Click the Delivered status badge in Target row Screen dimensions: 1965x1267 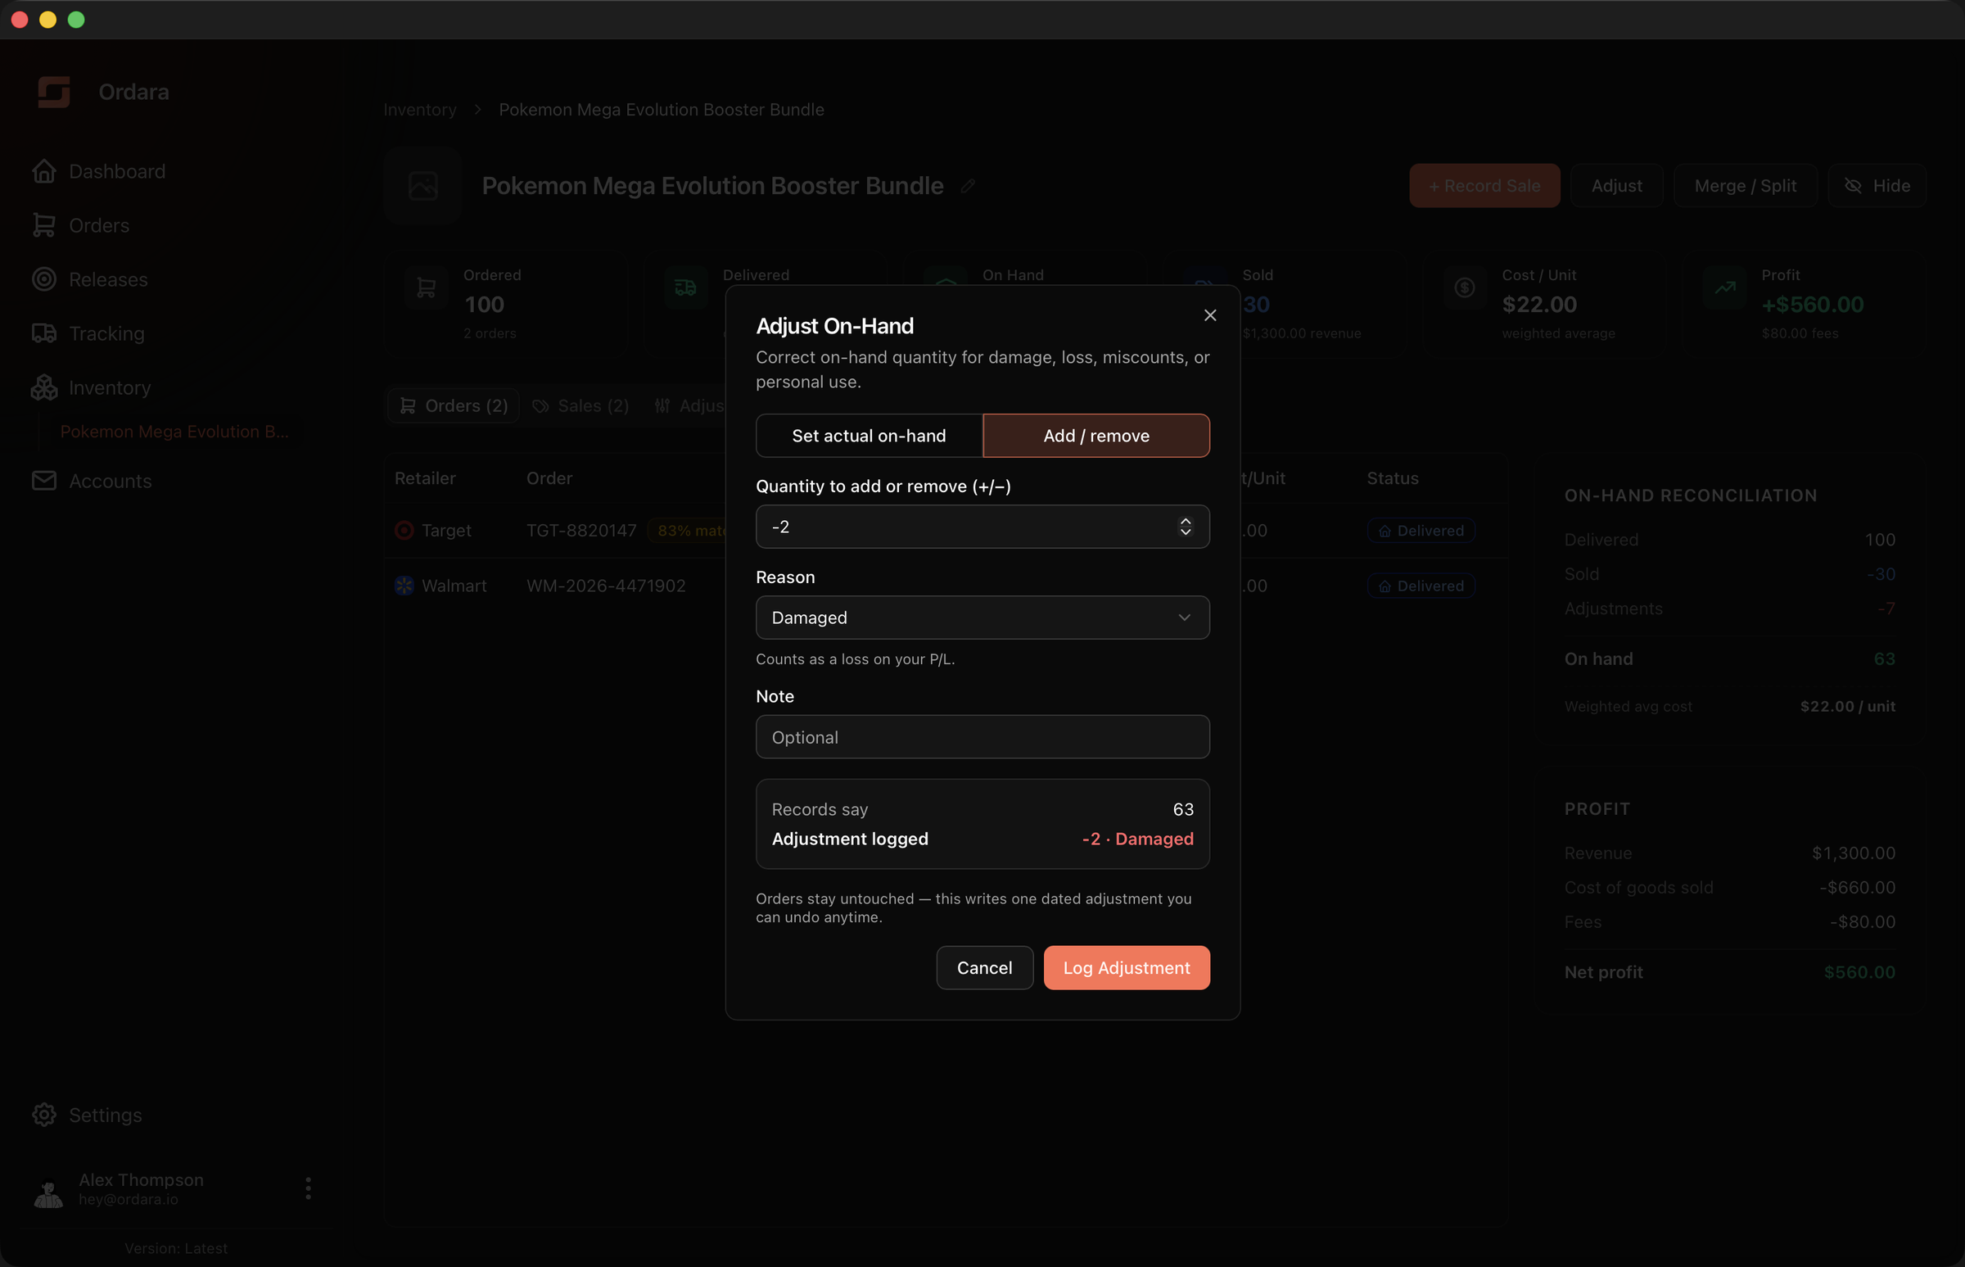1421,531
